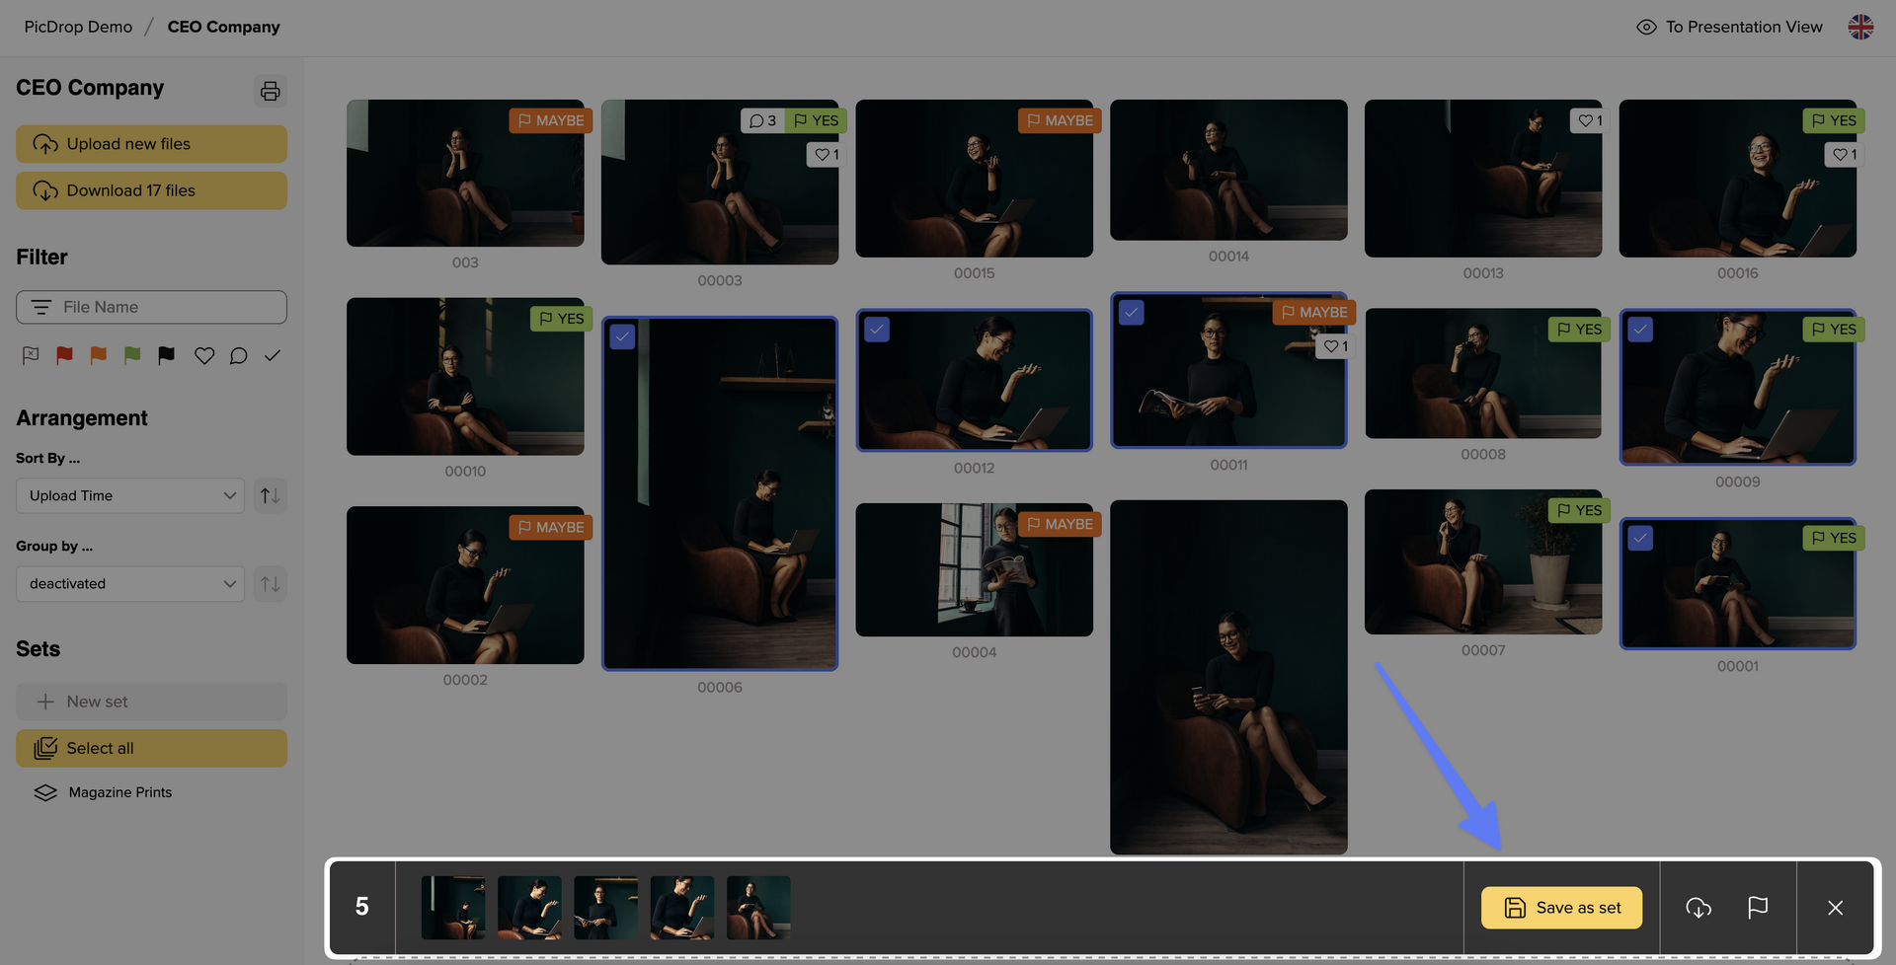Click the MAYBE flag on image 00002
Viewport: 1896px width, 965px height.
551,528
